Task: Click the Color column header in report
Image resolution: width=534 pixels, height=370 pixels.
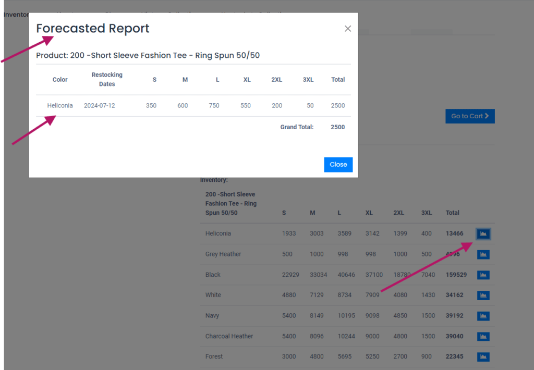Action: pos(60,80)
